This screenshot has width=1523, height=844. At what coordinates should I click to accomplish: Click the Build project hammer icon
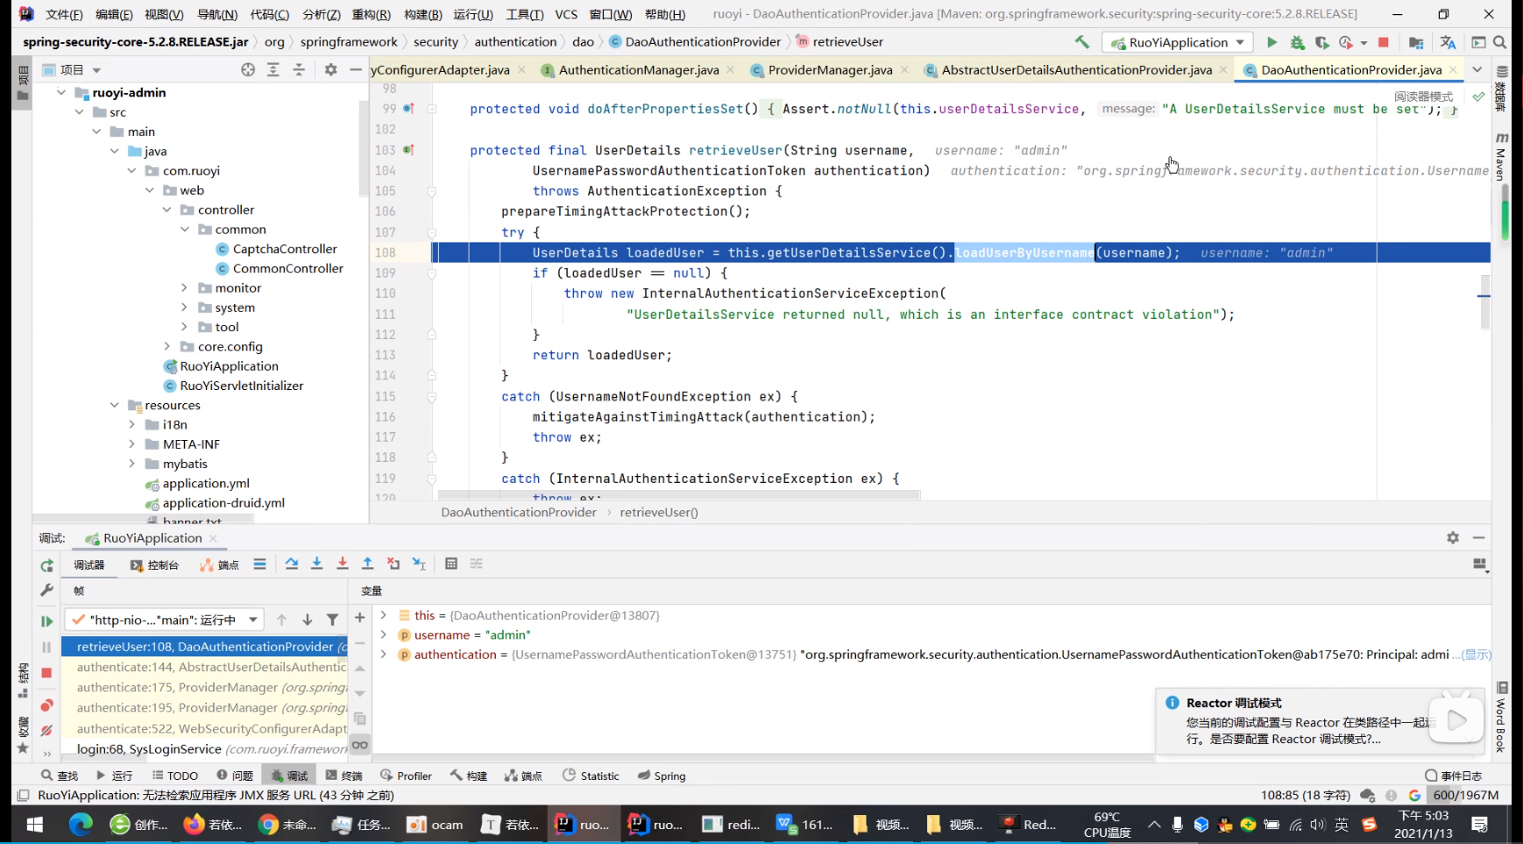tap(1082, 42)
